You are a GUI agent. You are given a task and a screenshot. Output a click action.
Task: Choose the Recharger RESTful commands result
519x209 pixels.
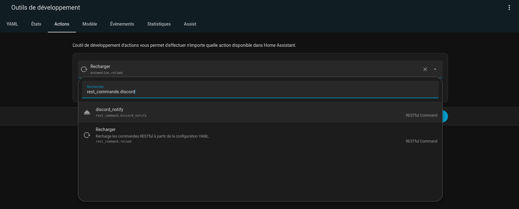pos(260,135)
